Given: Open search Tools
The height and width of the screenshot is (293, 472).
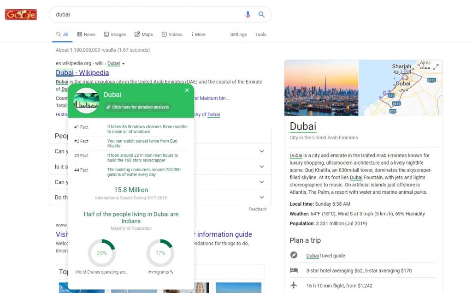Looking at the screenshot, I should click(x=261, y=34).
